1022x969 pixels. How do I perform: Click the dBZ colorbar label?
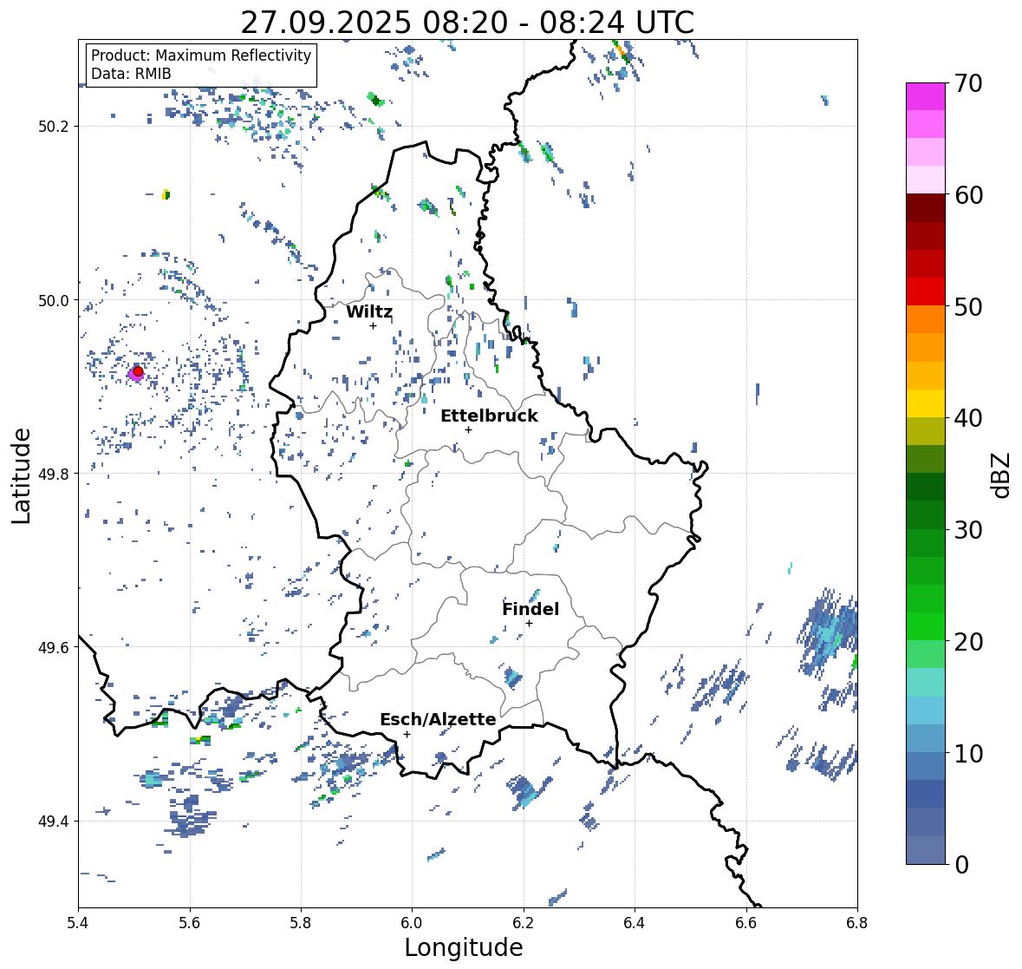click(1002, 475)
